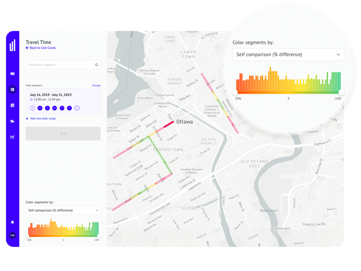Enable Sunday in the day selector
This screenshot has width=361, height=271.
33,108
